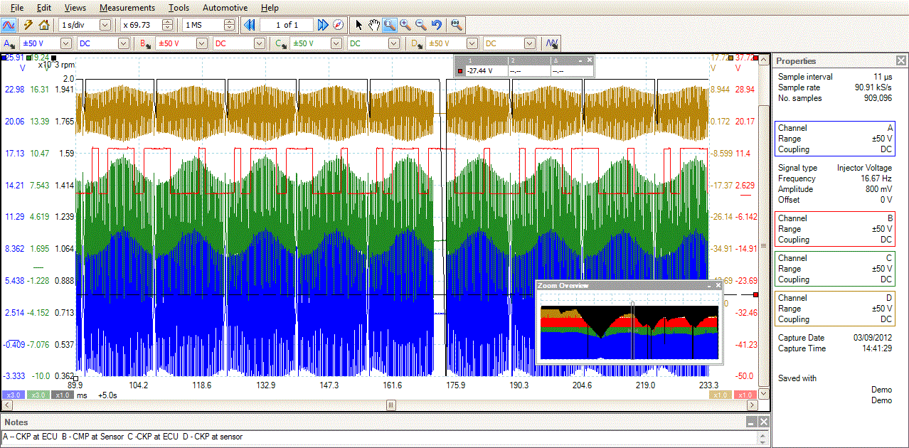The width and height of the screenshot is (909, 448).
Task: Open the Tools menu
Action: [179, 8]
